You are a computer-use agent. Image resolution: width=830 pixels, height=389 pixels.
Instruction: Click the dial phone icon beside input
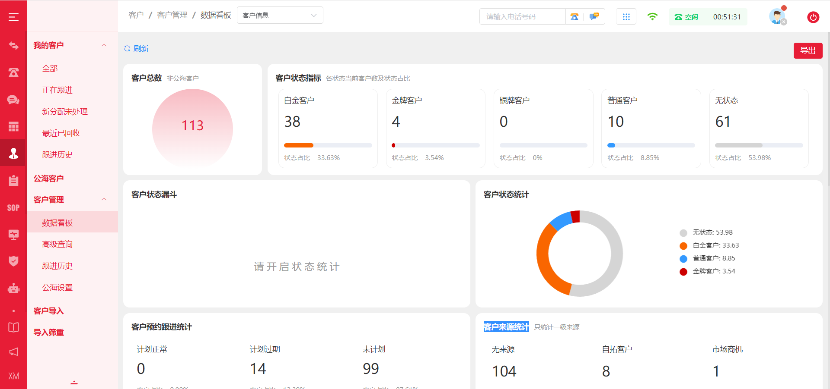tap(575, 17)
